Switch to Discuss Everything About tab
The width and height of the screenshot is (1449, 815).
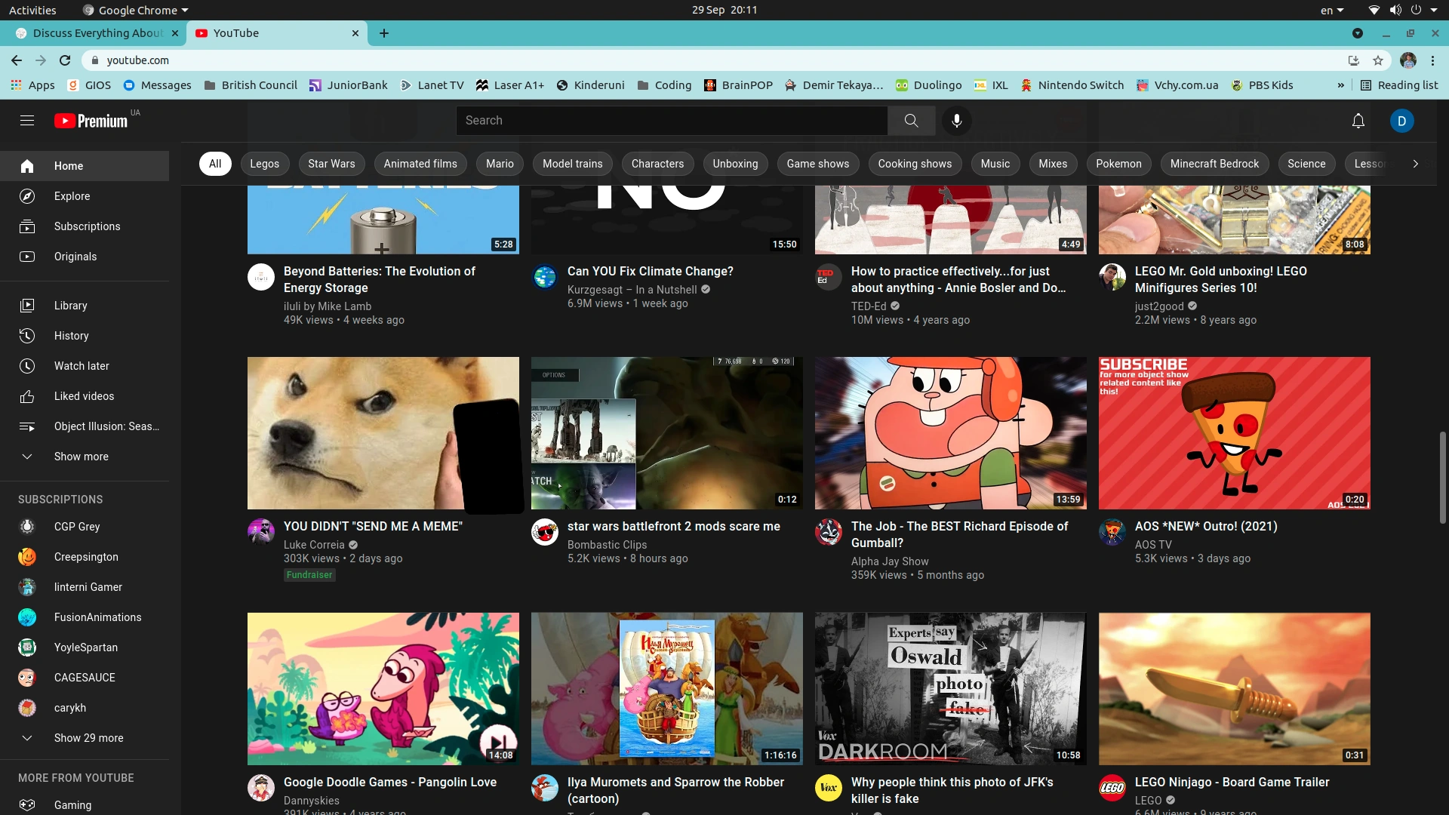tap(97, 33)
